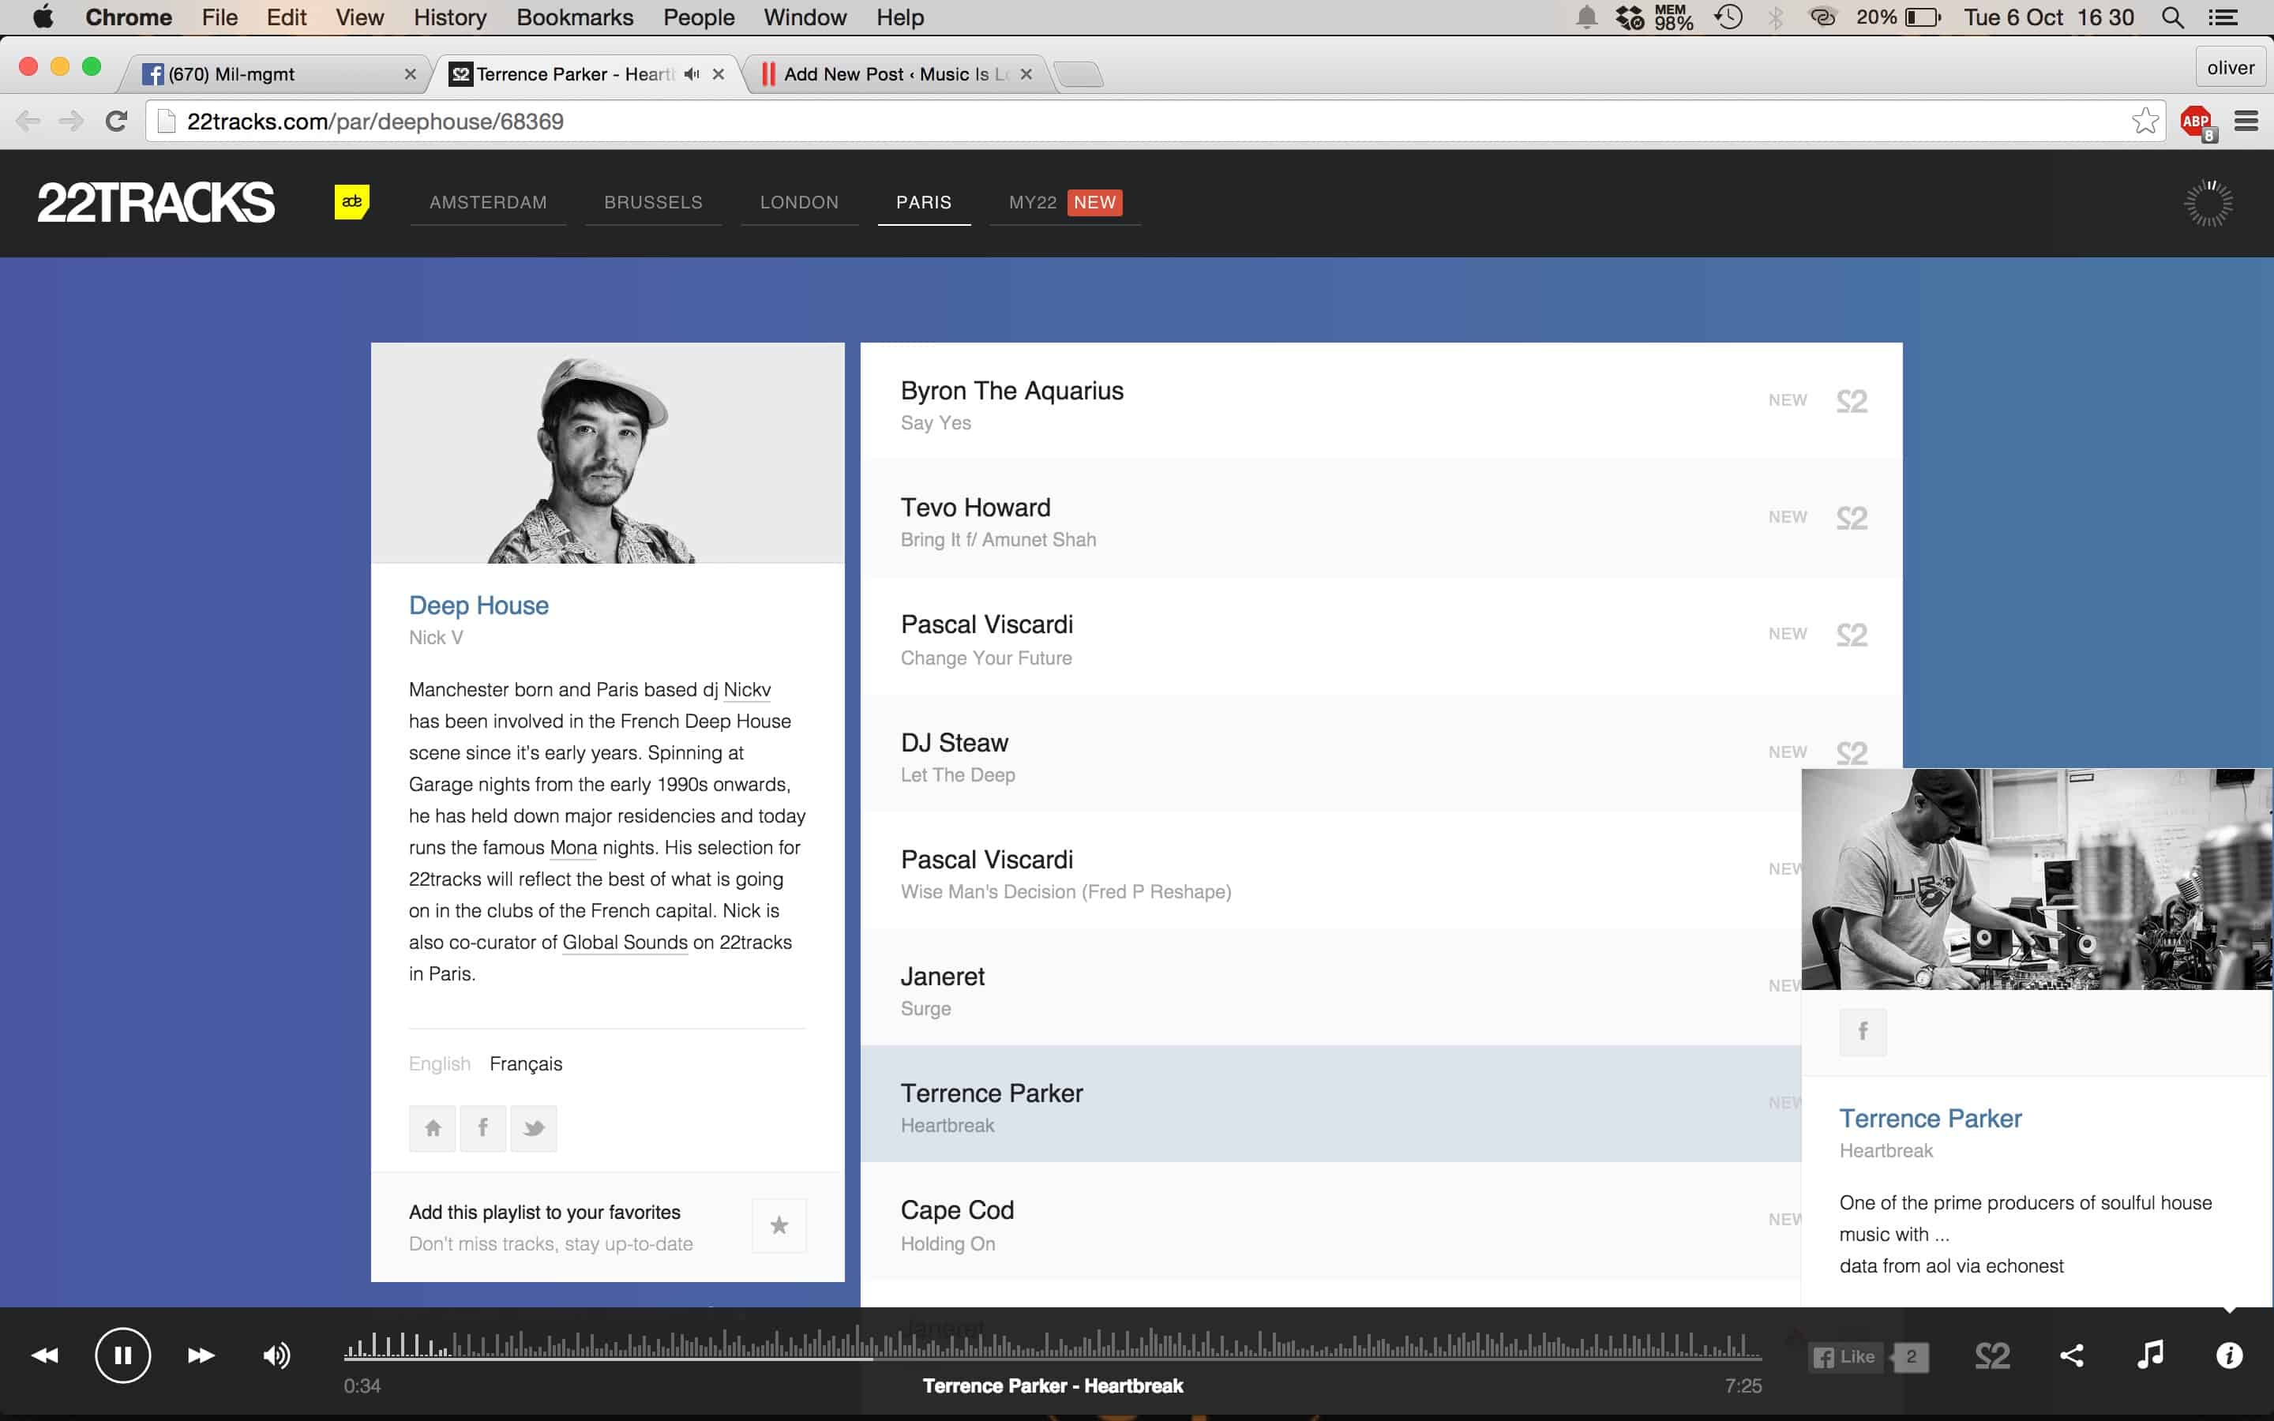Open curator's homepage via house icon
Viewport: 2274px width, 1421px height.
point(432,1128)
